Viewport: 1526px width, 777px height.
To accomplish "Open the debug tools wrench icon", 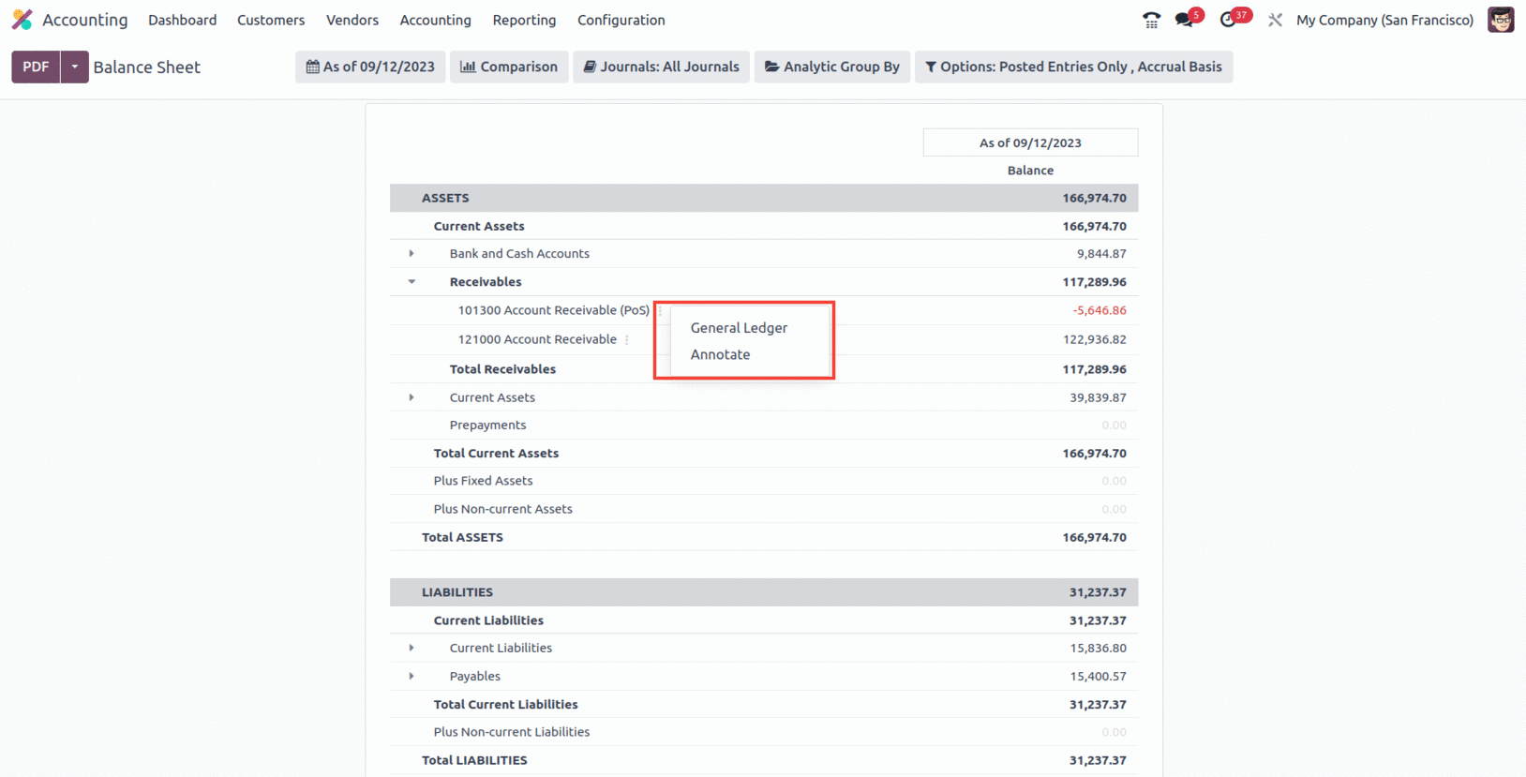I will pos(1275,20).
